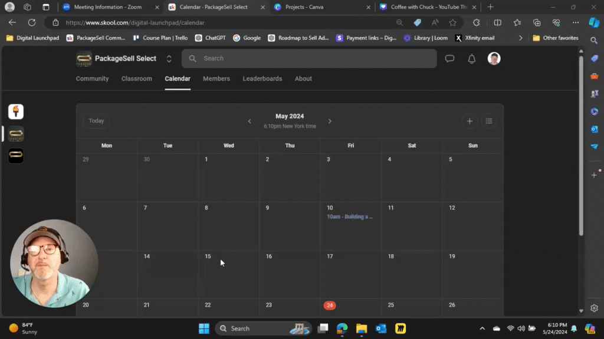
Task: Open the calendar settings gear
Action: pyautogui.click(x=594, y=308)
